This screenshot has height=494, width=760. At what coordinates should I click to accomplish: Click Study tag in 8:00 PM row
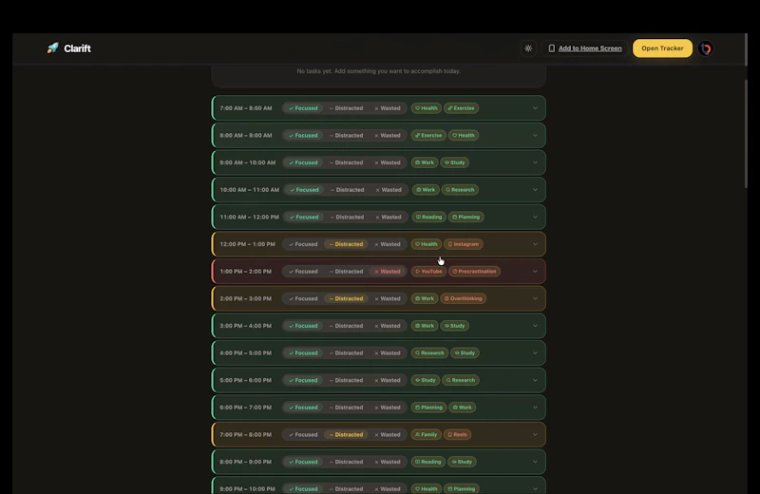(x=462, y=462)
